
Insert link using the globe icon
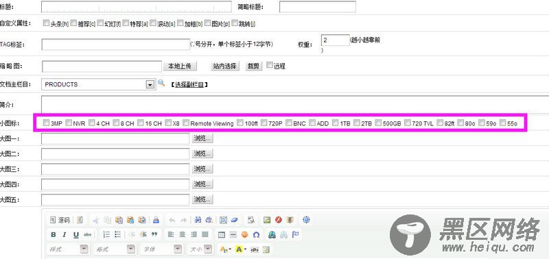coord(272,234)
